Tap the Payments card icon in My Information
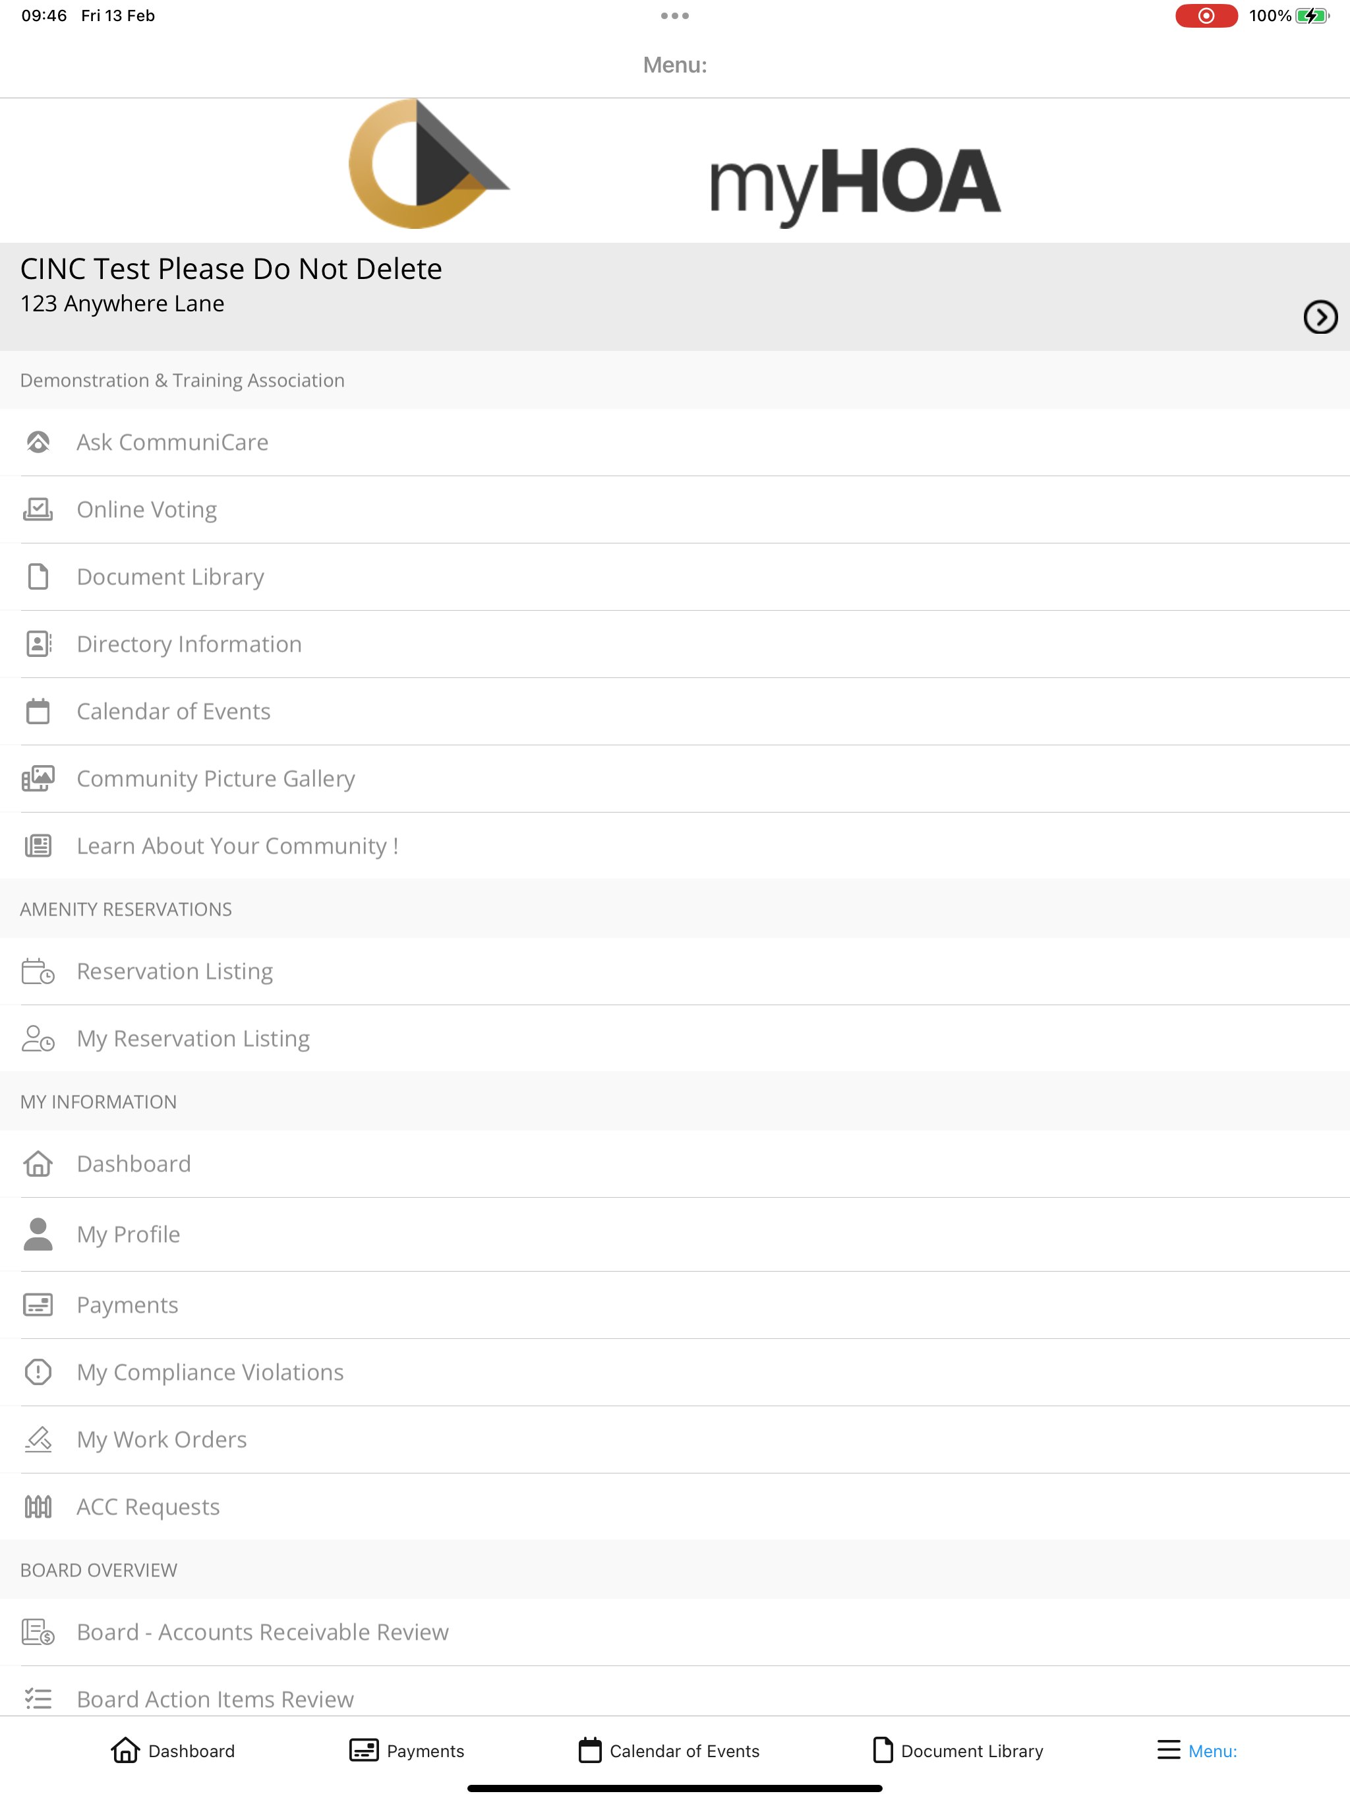The height and width of the screenshot is (1802, 1350). coord(38,1305)
